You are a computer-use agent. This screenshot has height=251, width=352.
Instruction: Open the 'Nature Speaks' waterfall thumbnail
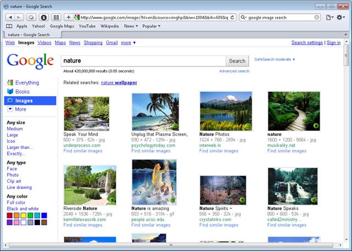coord(293,186)
